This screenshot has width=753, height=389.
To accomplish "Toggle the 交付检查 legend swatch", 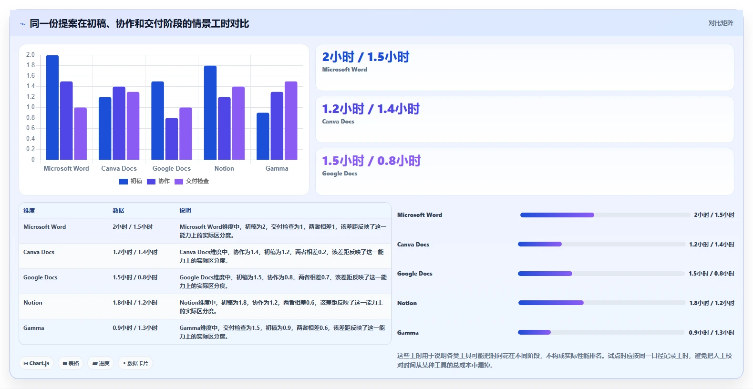I will coord(179,182).
